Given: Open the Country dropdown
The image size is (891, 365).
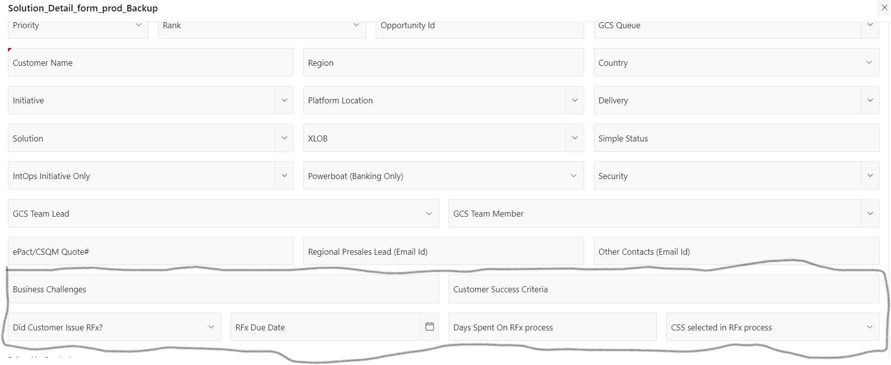Looking at the screenshot, I should coord(870,62).
